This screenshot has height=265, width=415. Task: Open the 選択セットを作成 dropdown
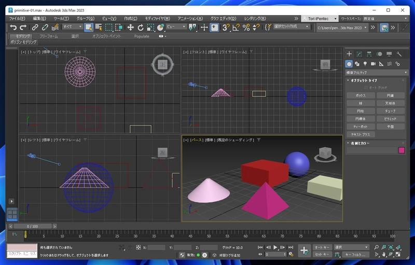(291, 27)
